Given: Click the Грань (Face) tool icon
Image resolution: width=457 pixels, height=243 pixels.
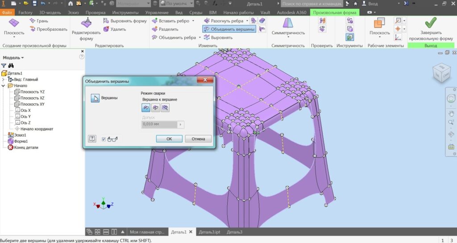Looking at the screenshot, I should pos(33,21).
